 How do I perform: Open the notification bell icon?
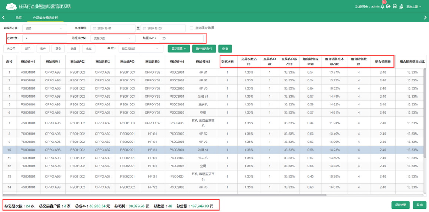383,7
